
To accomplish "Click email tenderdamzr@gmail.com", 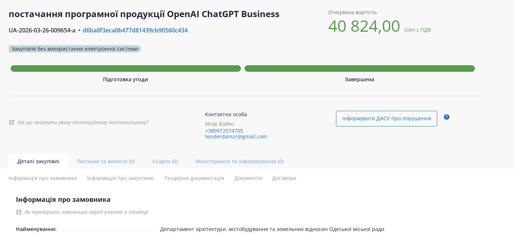I will pyautogui.click(x=236, y=137).
